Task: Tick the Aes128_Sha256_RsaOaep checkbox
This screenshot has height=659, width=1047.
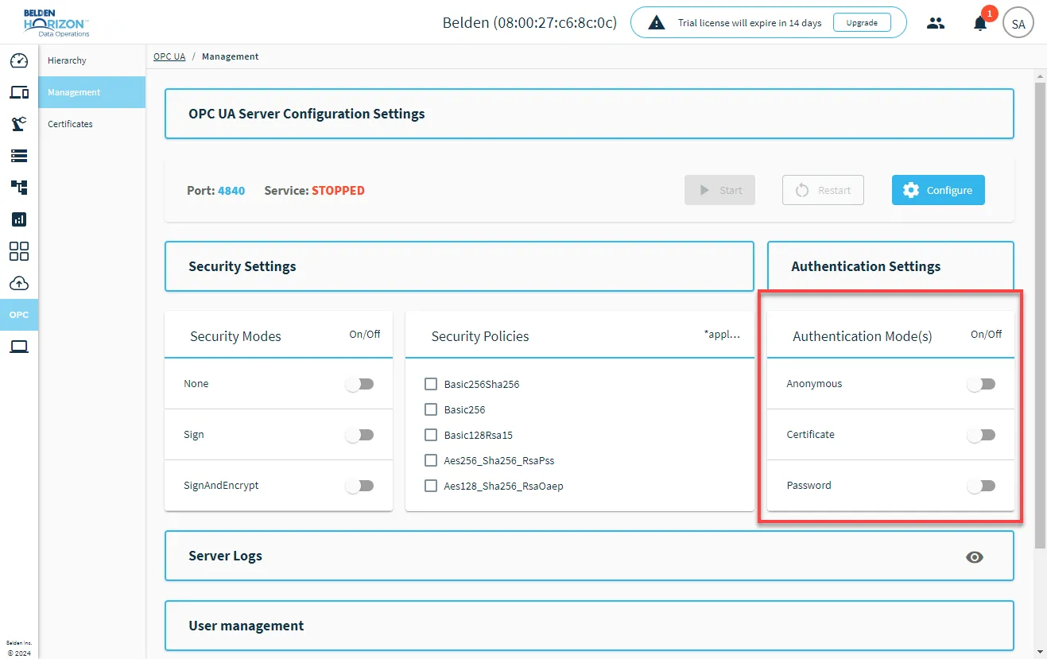Action: 431,486
